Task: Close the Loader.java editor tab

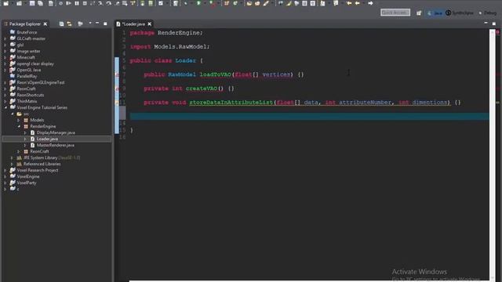Action: tap(150, 24)
